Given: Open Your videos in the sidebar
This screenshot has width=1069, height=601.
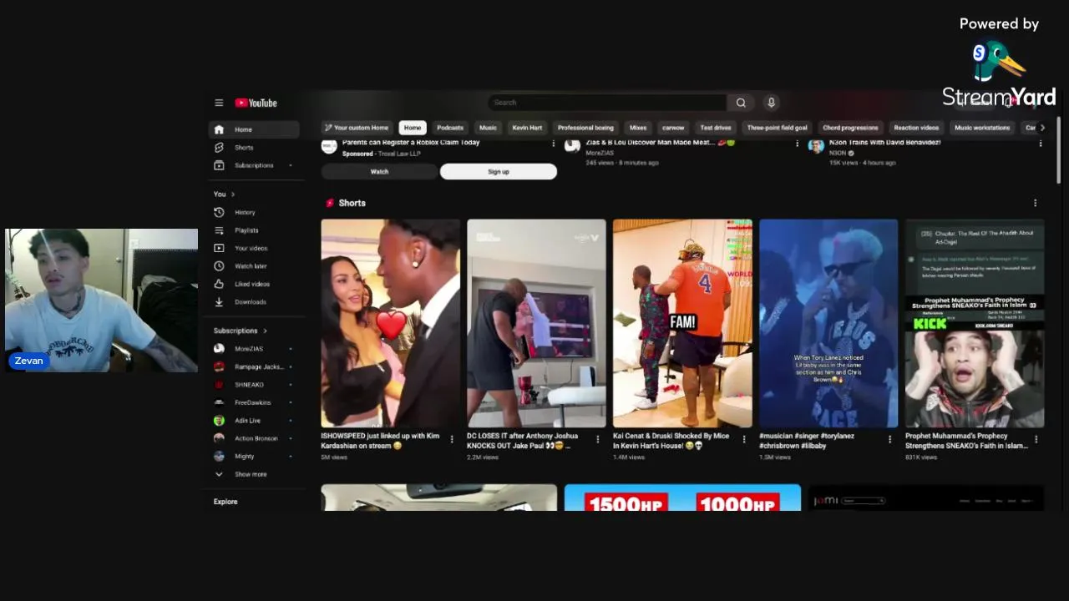Looking at the screenshot, I should 254,248.
